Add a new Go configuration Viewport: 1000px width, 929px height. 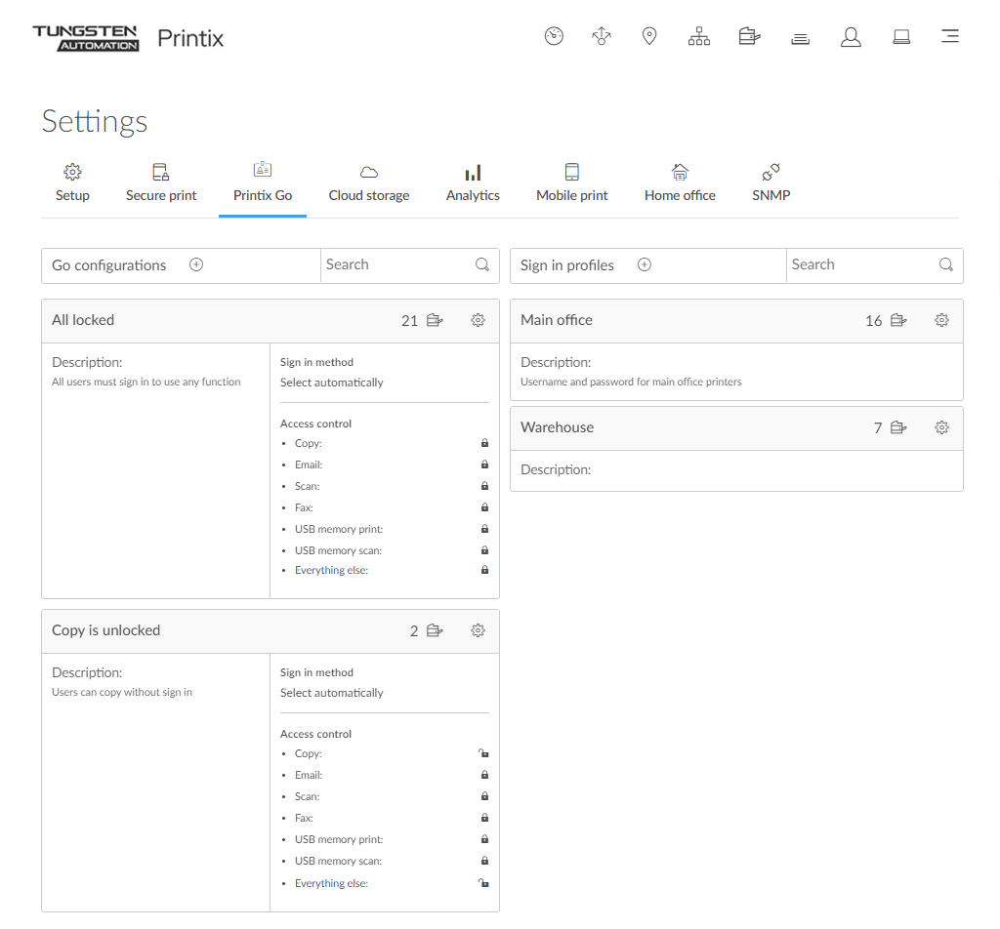pos(196,264)
